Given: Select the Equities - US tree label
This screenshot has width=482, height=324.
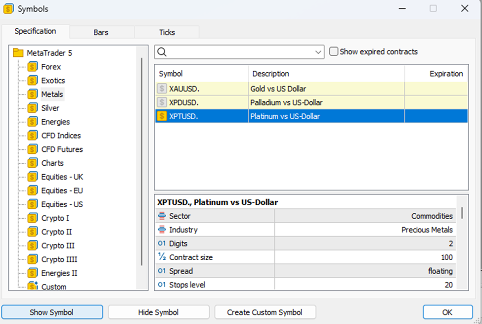Looking at the screenshot, I should tap(62, 204).
